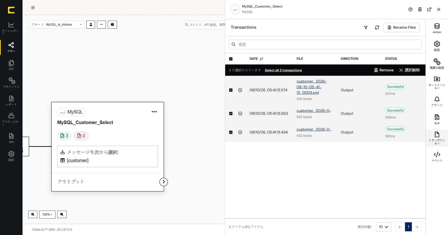The width and height of the screenshot is (448, 235).
Task: Open the filter icon in Transactions
Action: [x=366, y=27]
